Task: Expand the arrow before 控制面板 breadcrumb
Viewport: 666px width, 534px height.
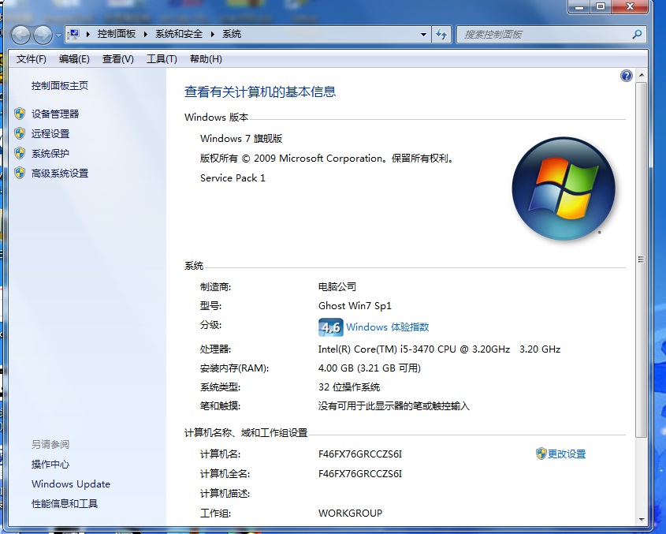Action: coord(88,34)
